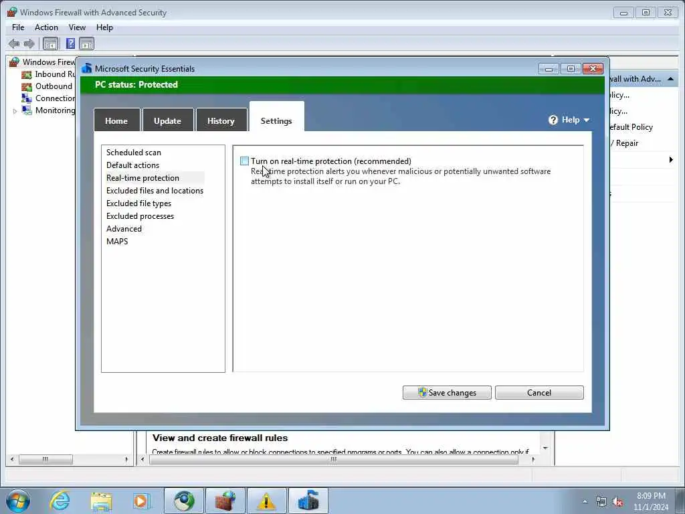Open Windows Explorer from taskbar
The height and width of the screenshot is (514, 685).
101,501
